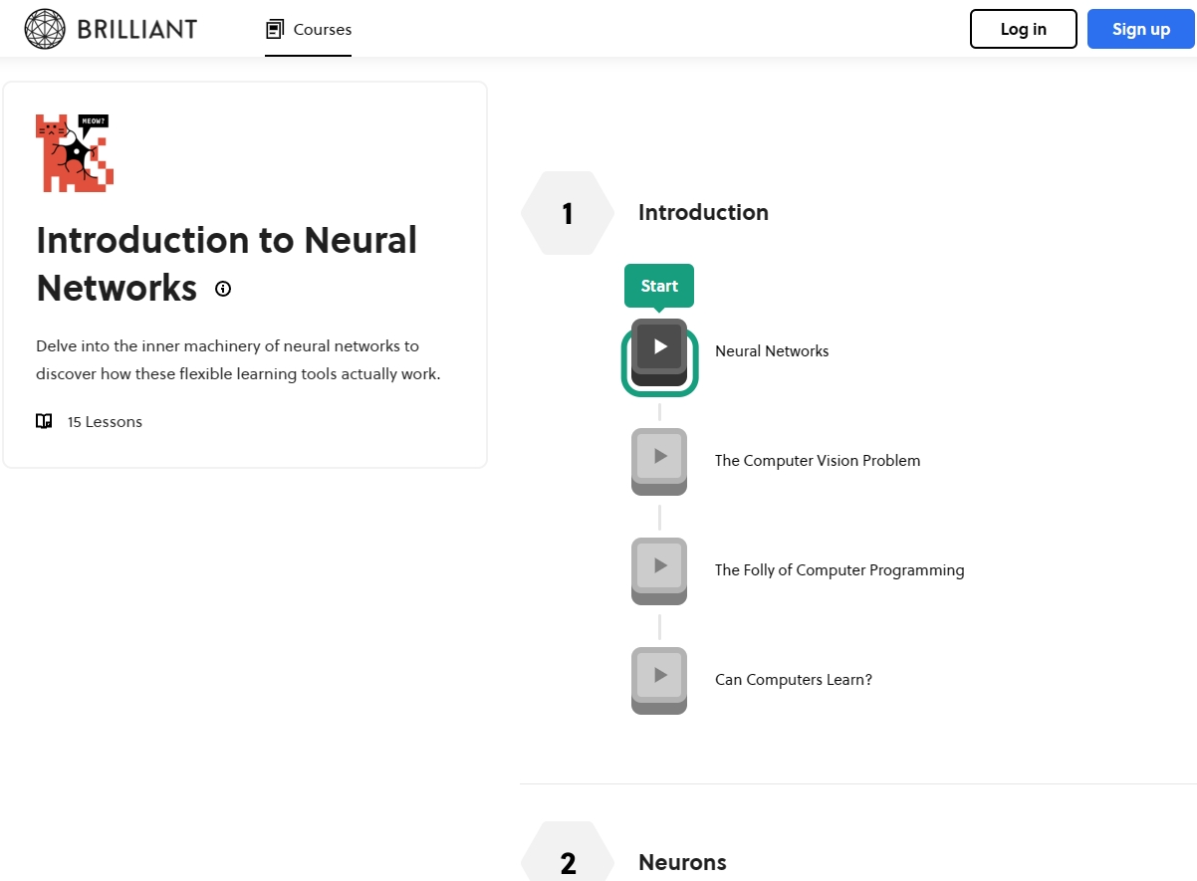Click the cat neural network course thumbnail

pyautogui.click(x=75, y=152)
